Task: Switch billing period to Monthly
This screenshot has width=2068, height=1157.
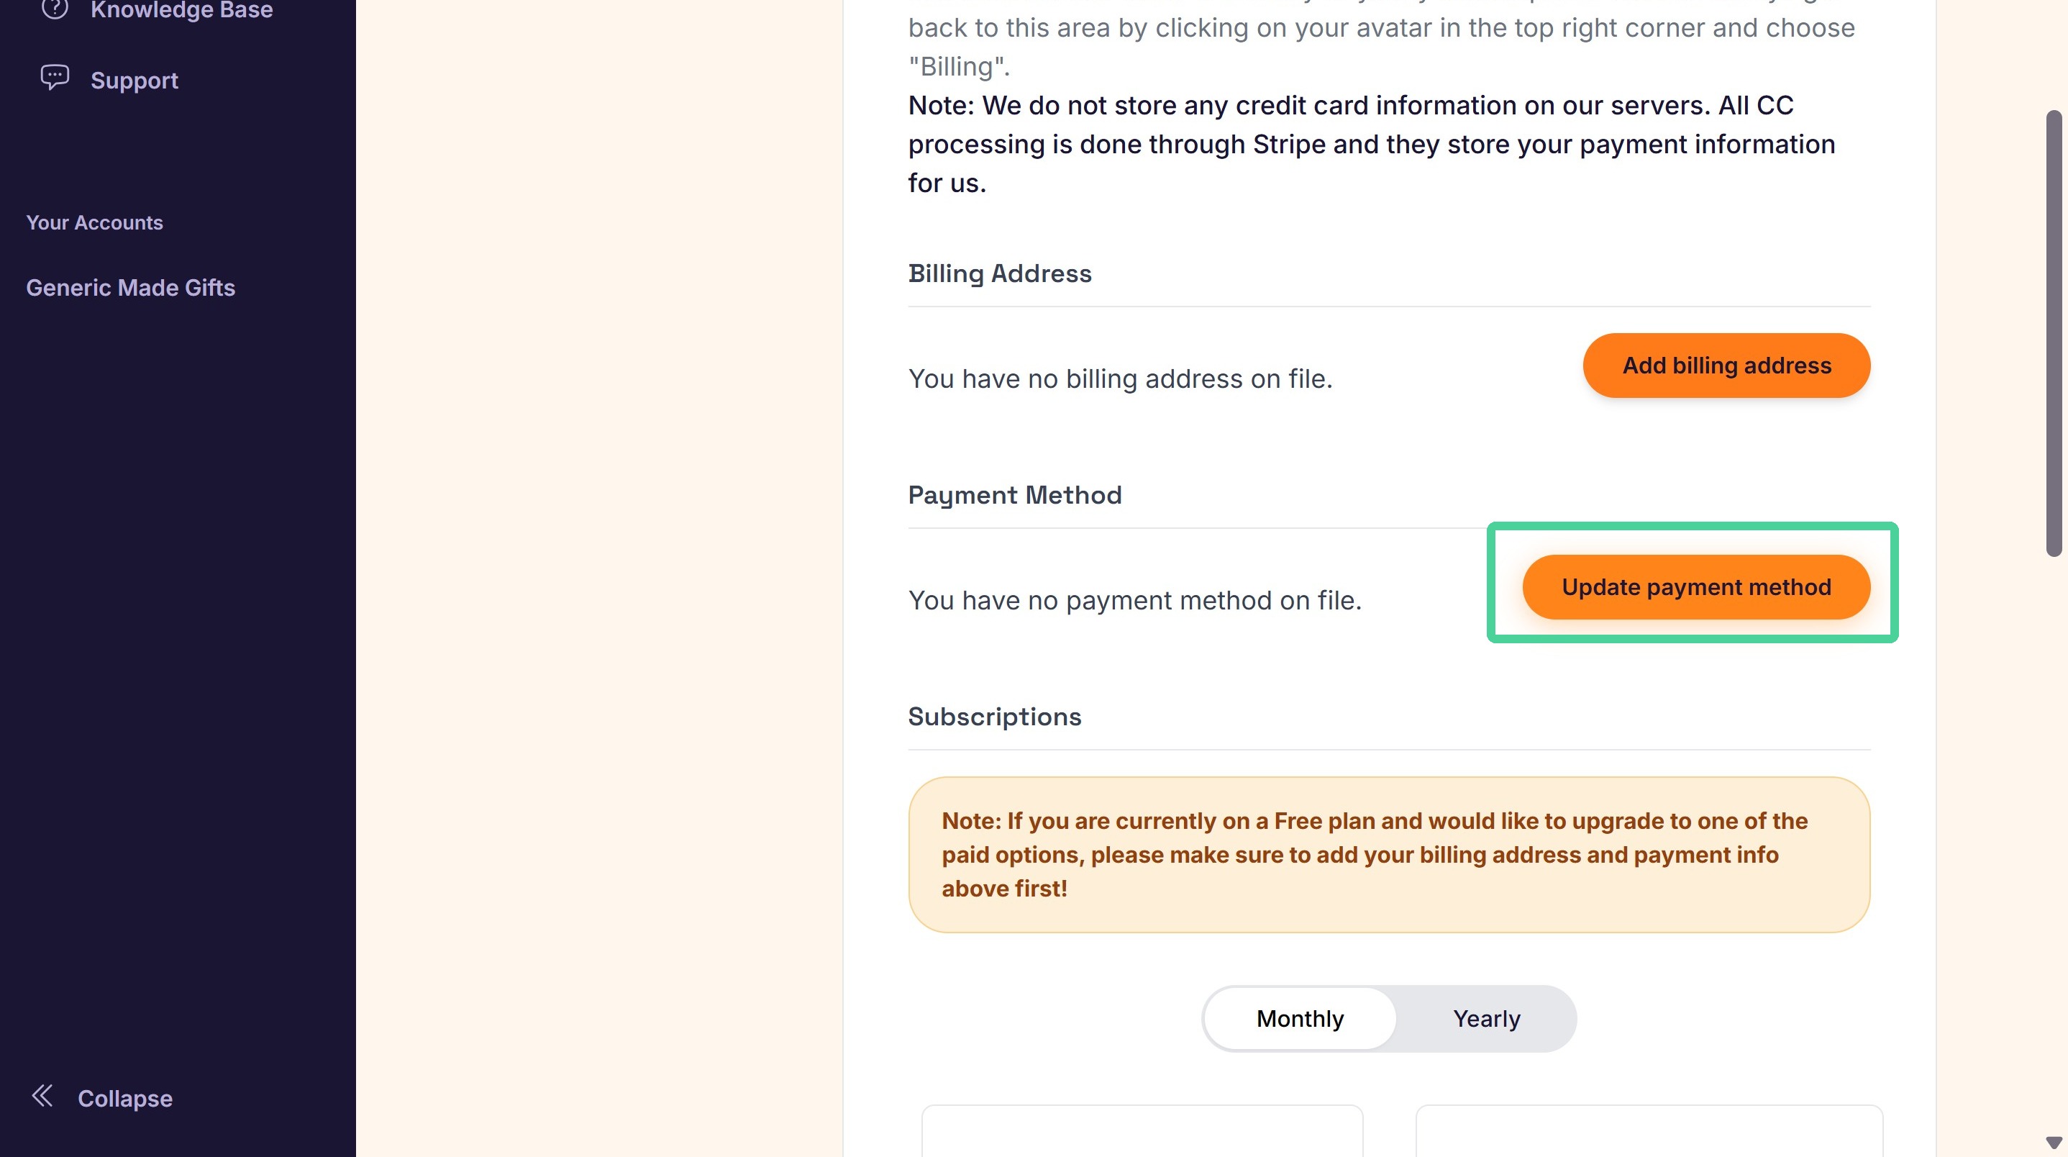Action: click(x=1300, y=1019)
